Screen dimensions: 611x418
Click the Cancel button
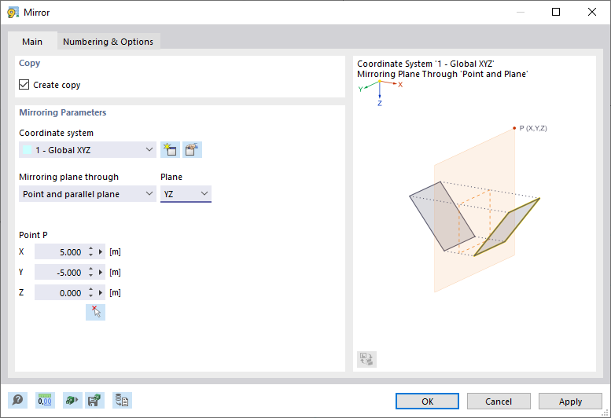tap(499, 401)
